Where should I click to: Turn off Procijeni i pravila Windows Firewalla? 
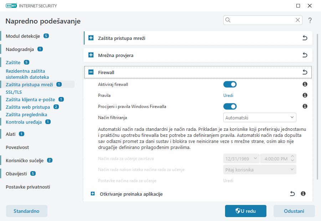230,106
